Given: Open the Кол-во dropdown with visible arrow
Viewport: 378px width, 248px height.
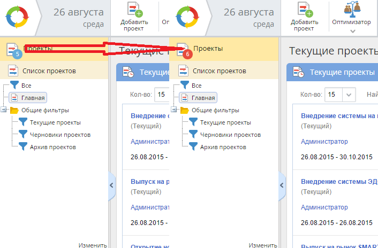Looking at the screenshot, I should [x=349, y=95].
